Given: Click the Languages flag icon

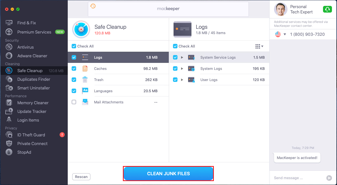Looking at the screenshot, I should [x=85, y=91].
